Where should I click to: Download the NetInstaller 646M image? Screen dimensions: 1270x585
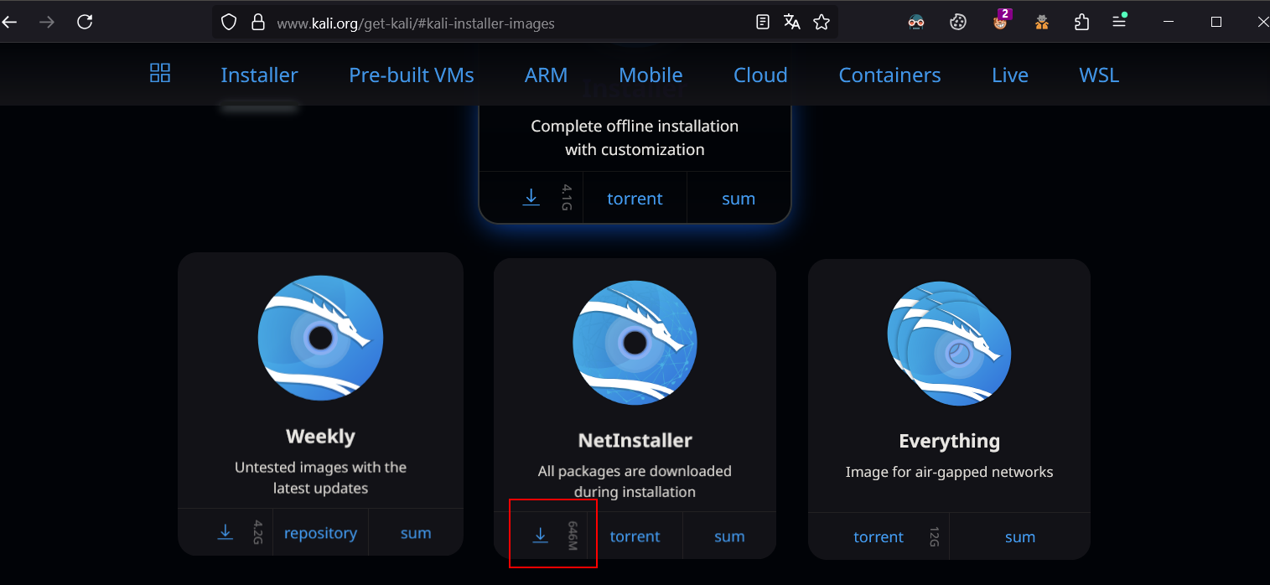[x=541, y=536]
